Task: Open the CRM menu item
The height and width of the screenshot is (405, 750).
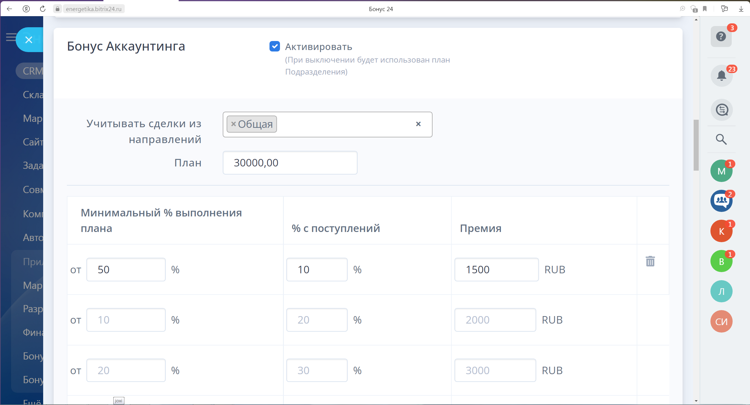Action: [33, 71]
